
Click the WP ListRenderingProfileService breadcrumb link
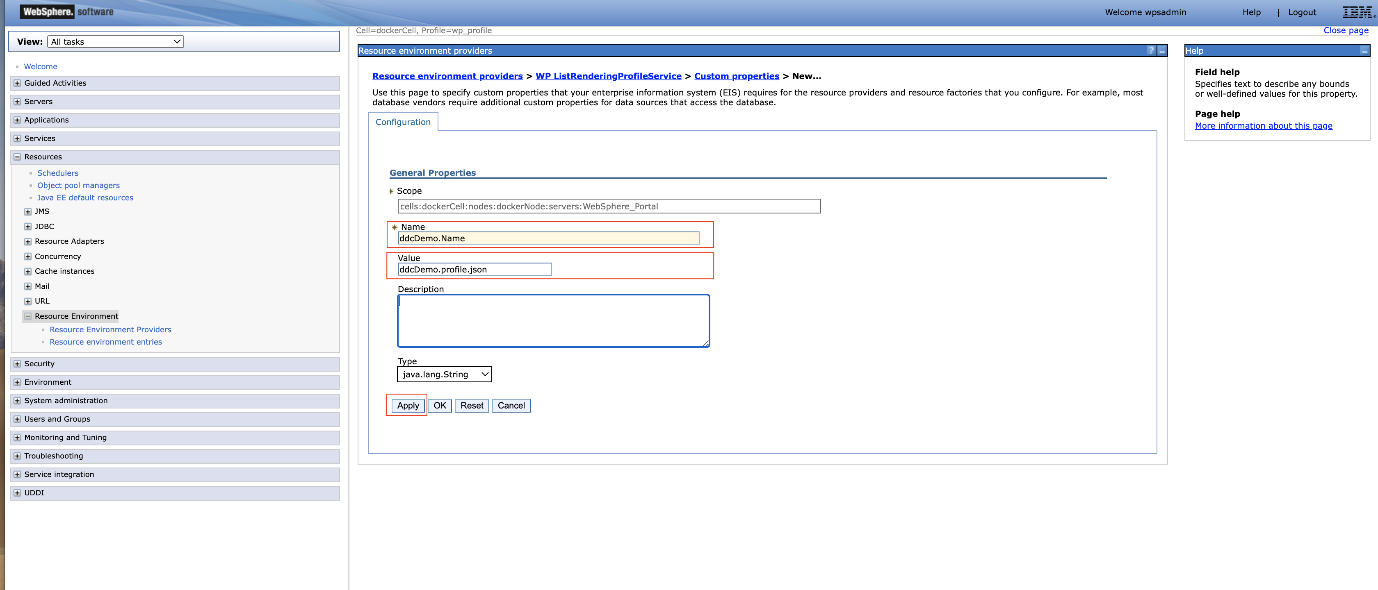(609, 76)
